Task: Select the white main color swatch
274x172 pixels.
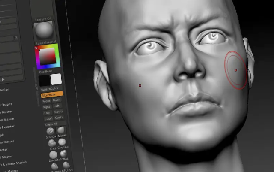Action: pyautogui.click(x=56, y=79)
